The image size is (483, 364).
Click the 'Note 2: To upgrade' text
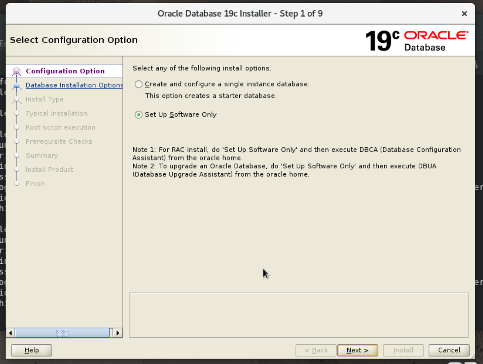pos(284,170)
